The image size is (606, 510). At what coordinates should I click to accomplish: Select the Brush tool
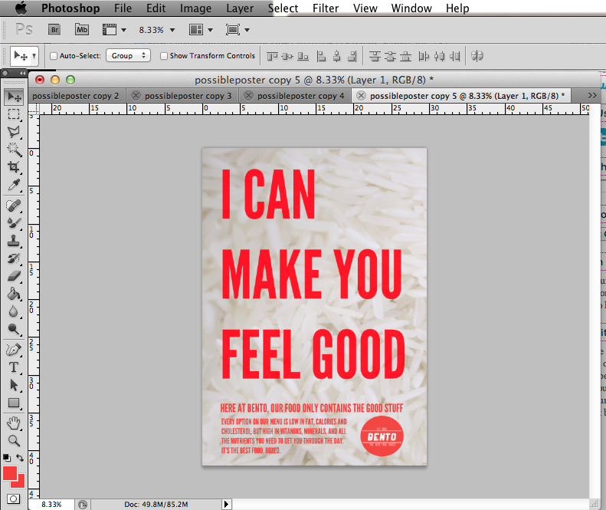click(14, 223)
